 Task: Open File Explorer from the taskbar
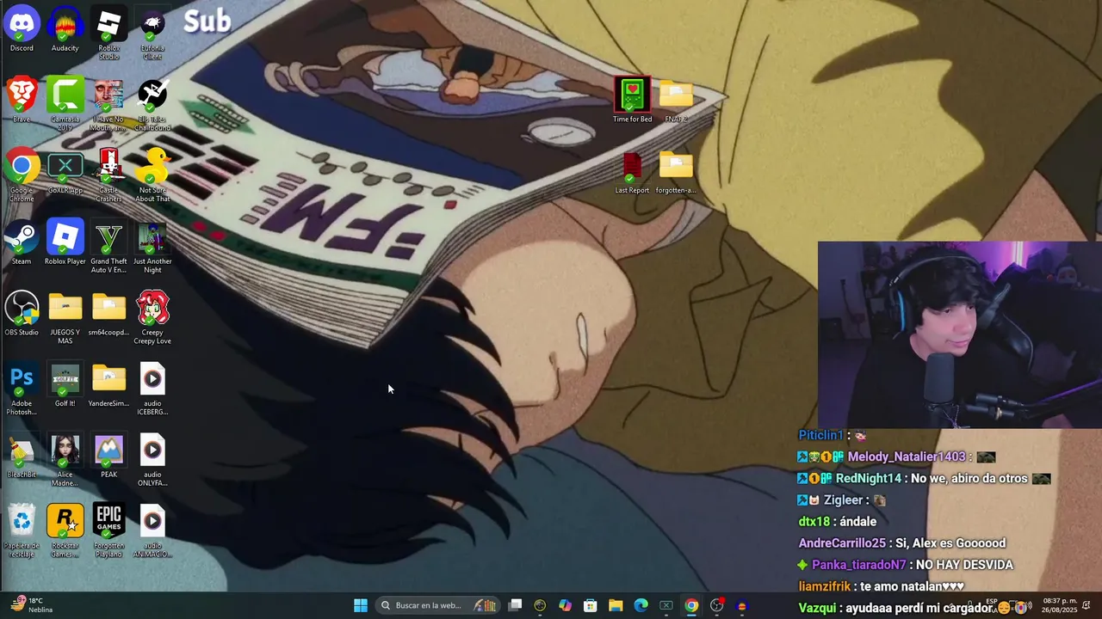click(x=616, y=605)
